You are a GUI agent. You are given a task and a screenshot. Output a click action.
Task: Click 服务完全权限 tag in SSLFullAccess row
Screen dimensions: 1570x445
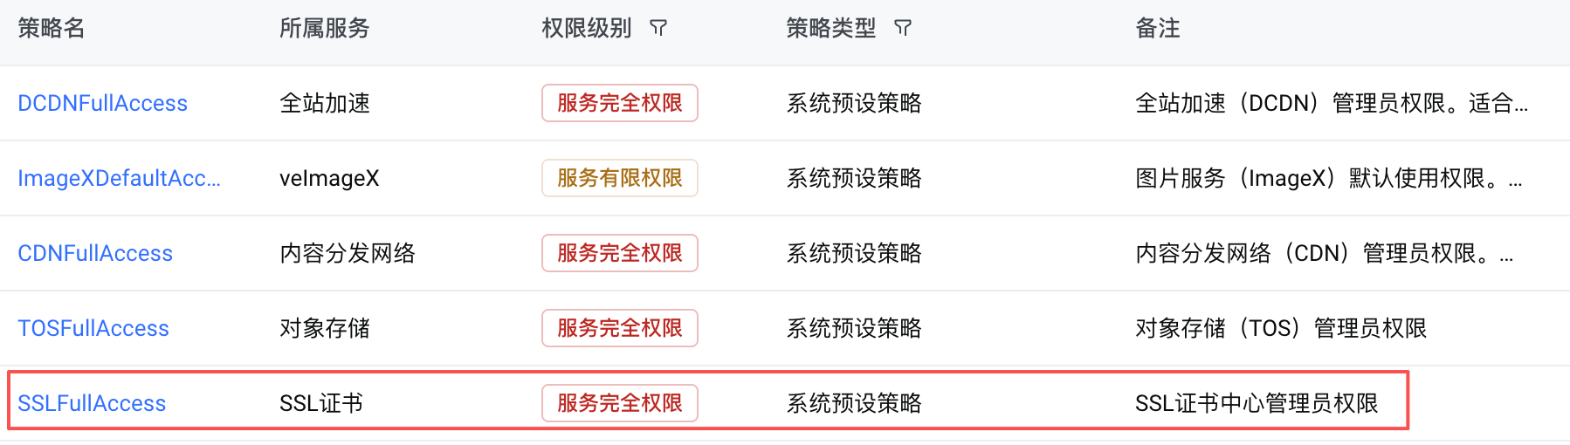(619, 404)
